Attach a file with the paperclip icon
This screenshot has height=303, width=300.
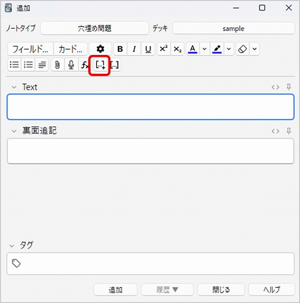57,64
